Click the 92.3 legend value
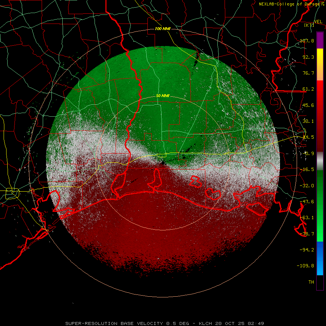 308,57
